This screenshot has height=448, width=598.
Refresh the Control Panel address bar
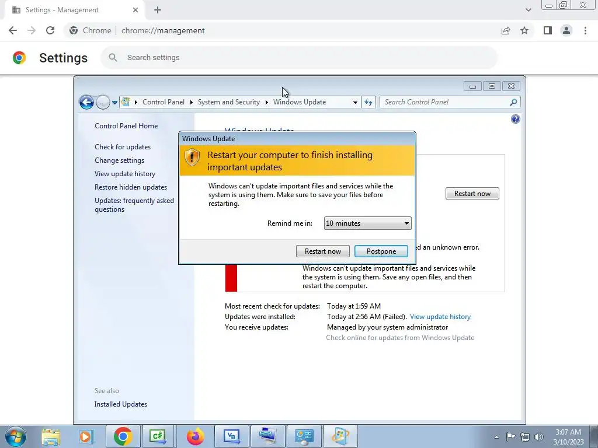(x=368, y=102)
